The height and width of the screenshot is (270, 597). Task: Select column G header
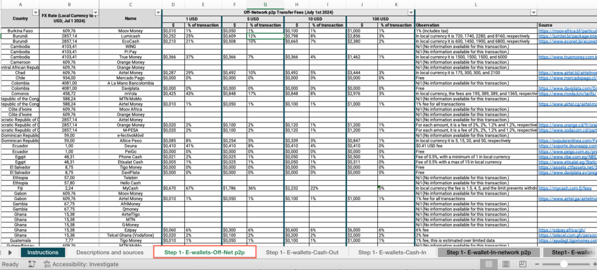(265, 4)
